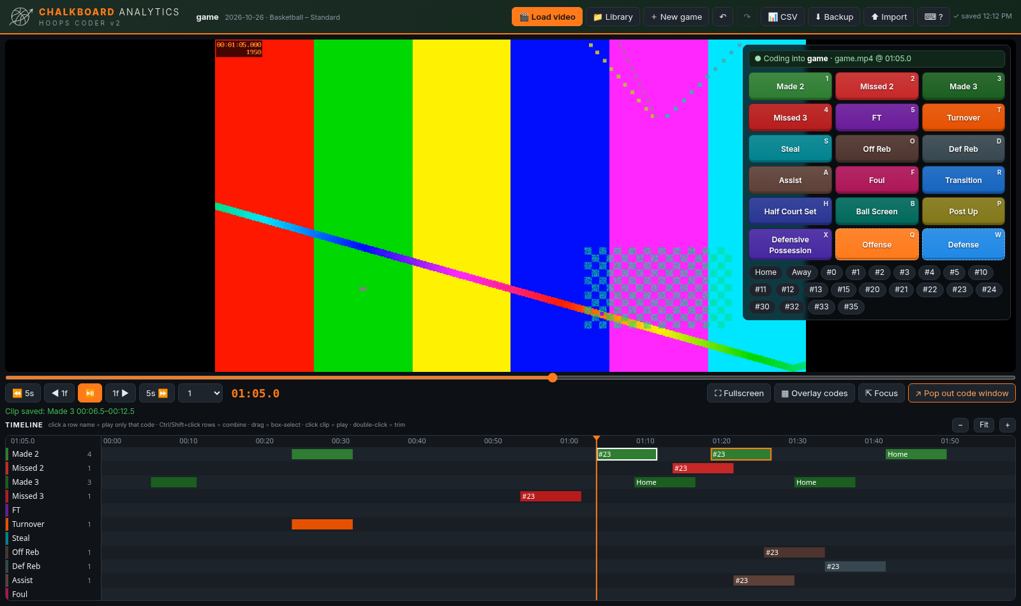
Task: Select player tag #23
Action: coord(959,290)
